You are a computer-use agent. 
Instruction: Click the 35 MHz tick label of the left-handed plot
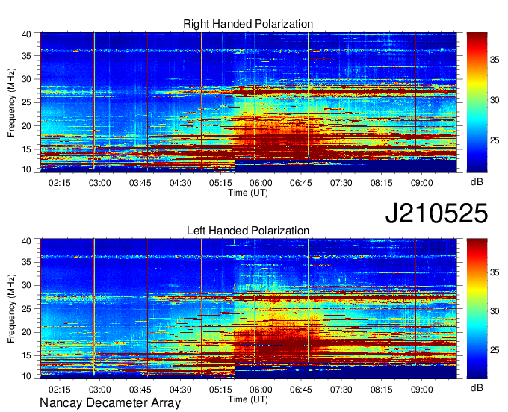pyautogui.click(x=26, y=262)
